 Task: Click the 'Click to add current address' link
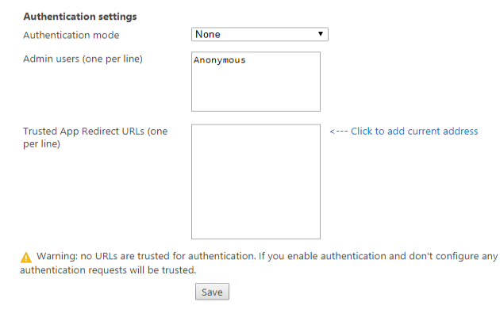tap(414, 131)
